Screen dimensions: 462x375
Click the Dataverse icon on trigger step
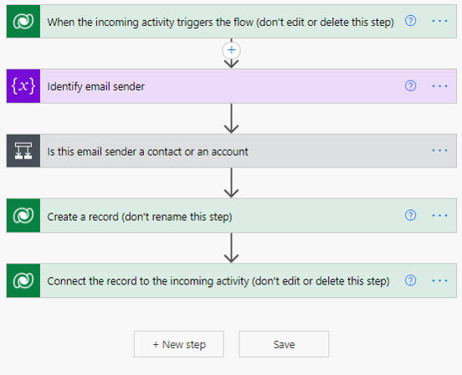coord(23,21)
